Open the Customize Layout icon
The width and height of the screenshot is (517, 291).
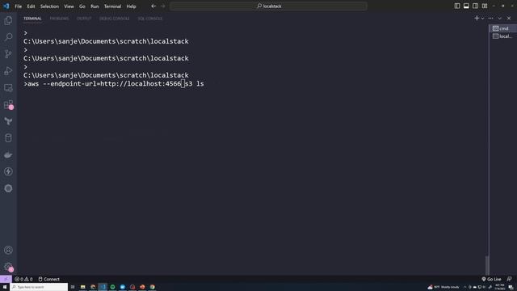click(485, 6)
